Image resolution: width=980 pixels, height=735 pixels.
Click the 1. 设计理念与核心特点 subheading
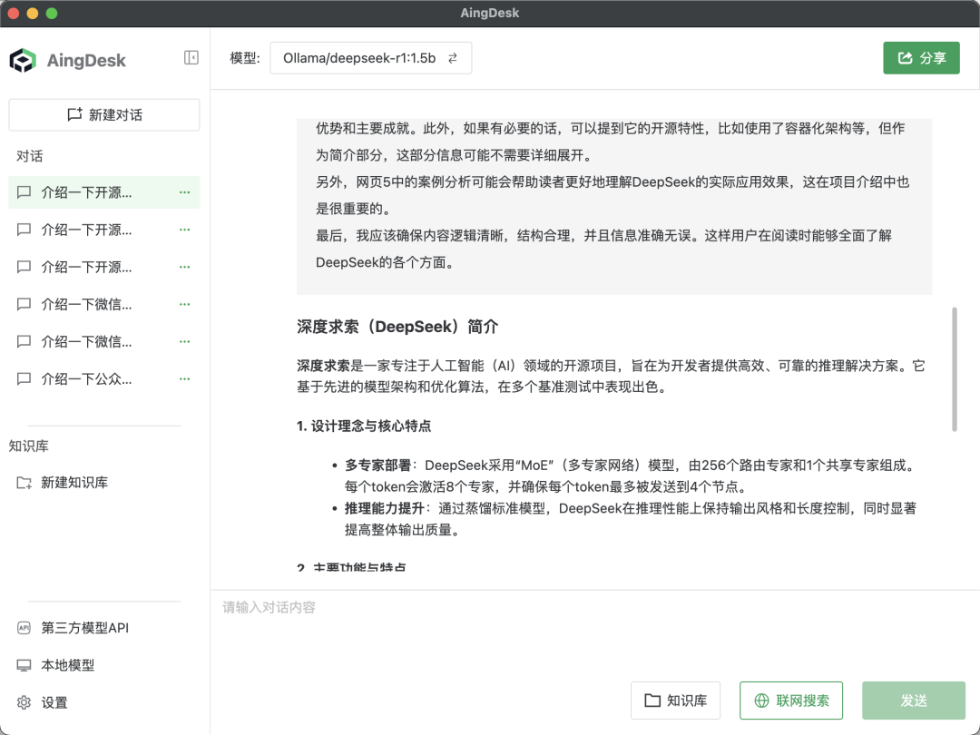pyautogui.click(x=364, y=426)
